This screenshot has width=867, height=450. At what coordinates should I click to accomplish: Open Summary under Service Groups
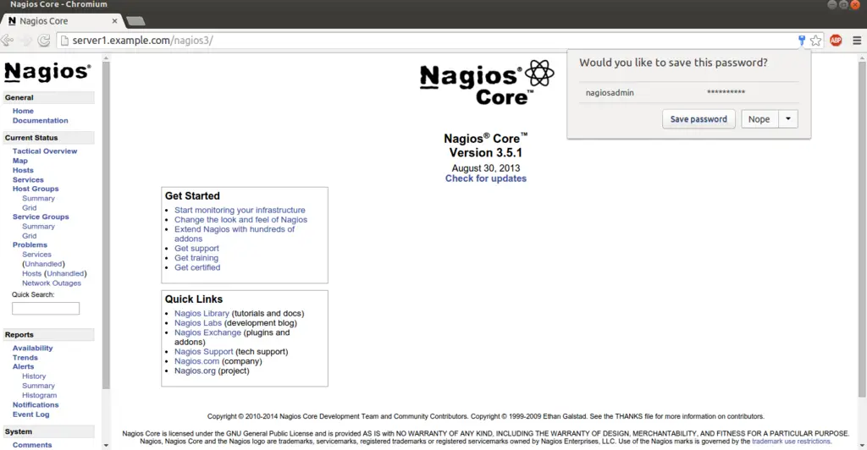tap(38, 227)
